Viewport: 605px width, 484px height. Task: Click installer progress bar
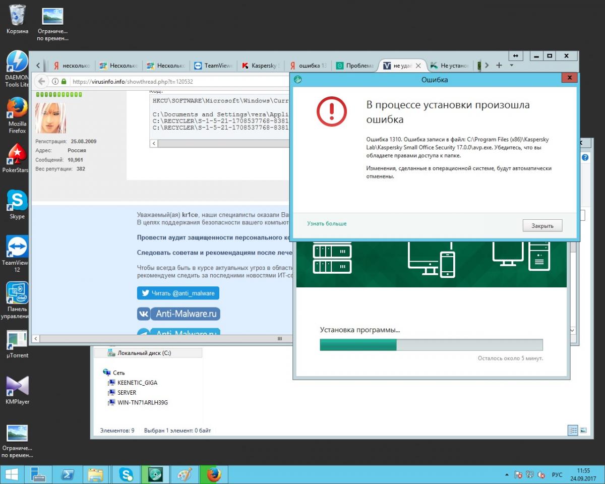click(x=431, y=345)
